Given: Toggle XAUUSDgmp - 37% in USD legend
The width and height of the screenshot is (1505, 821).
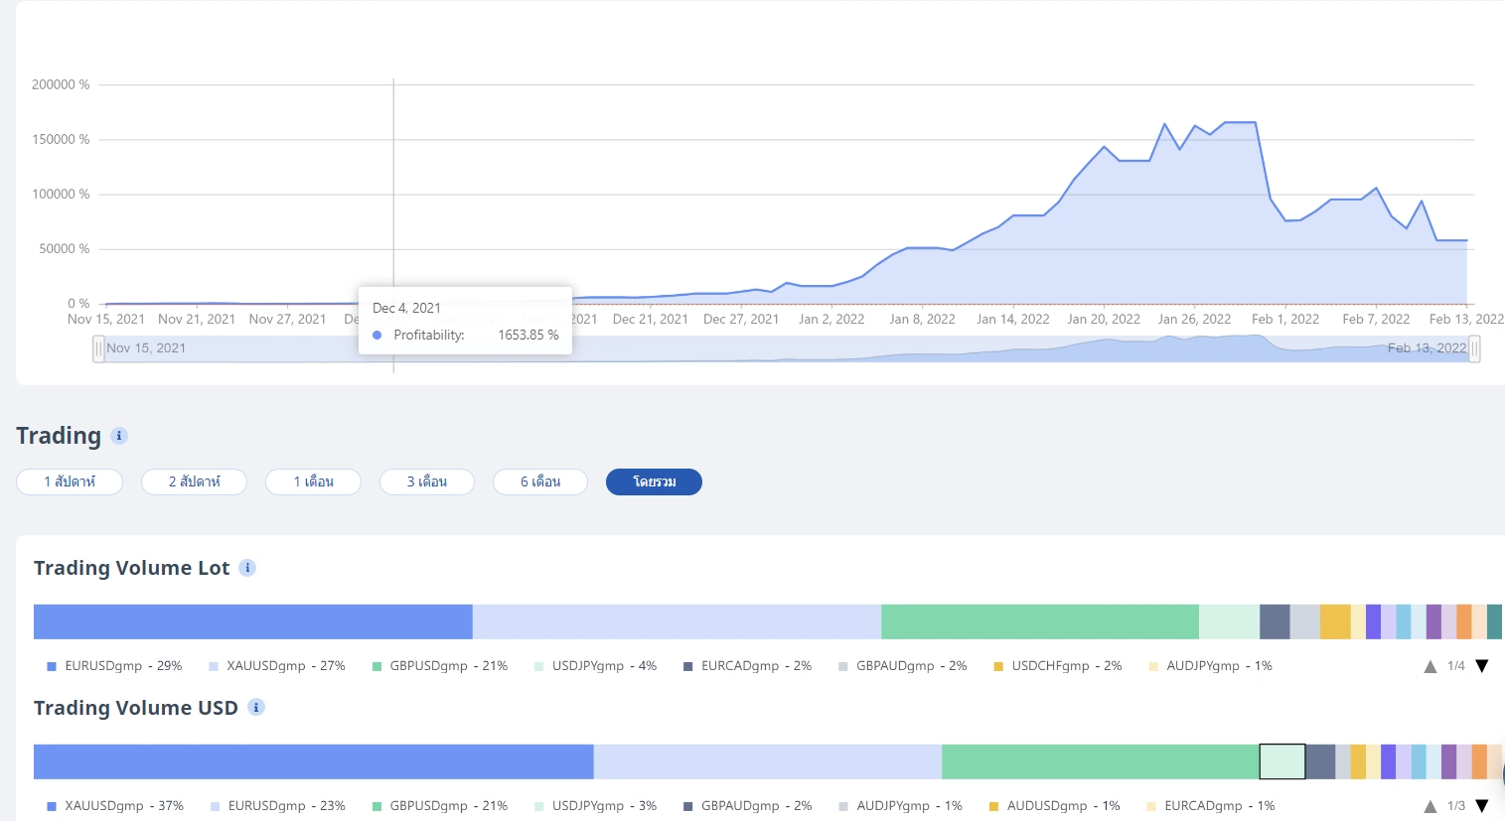Looking at the screenshot, I should click(115, 806).
